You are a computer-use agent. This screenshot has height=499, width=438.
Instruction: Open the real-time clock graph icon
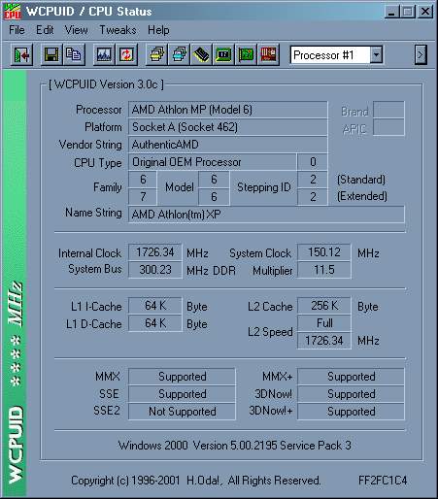[x=104, y=55]
